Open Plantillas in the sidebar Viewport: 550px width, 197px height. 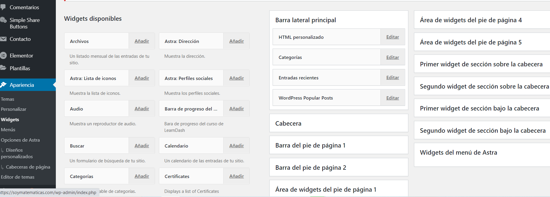(20, 68)
